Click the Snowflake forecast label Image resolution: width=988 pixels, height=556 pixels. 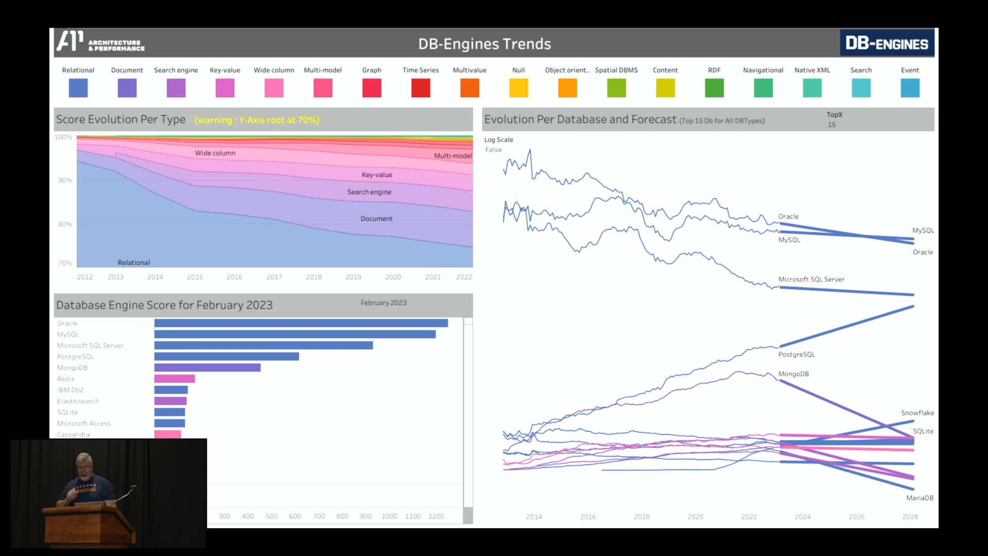pos(918,413)
